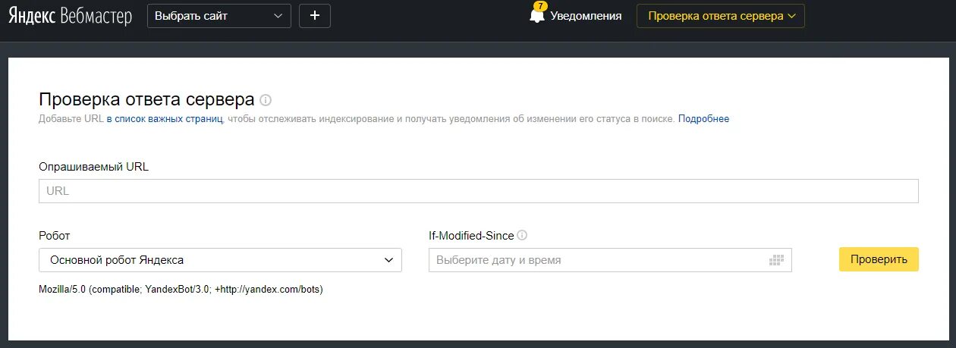Click the notifications bell icon
The height and width of the screenshot is (348, 956).
537,15
